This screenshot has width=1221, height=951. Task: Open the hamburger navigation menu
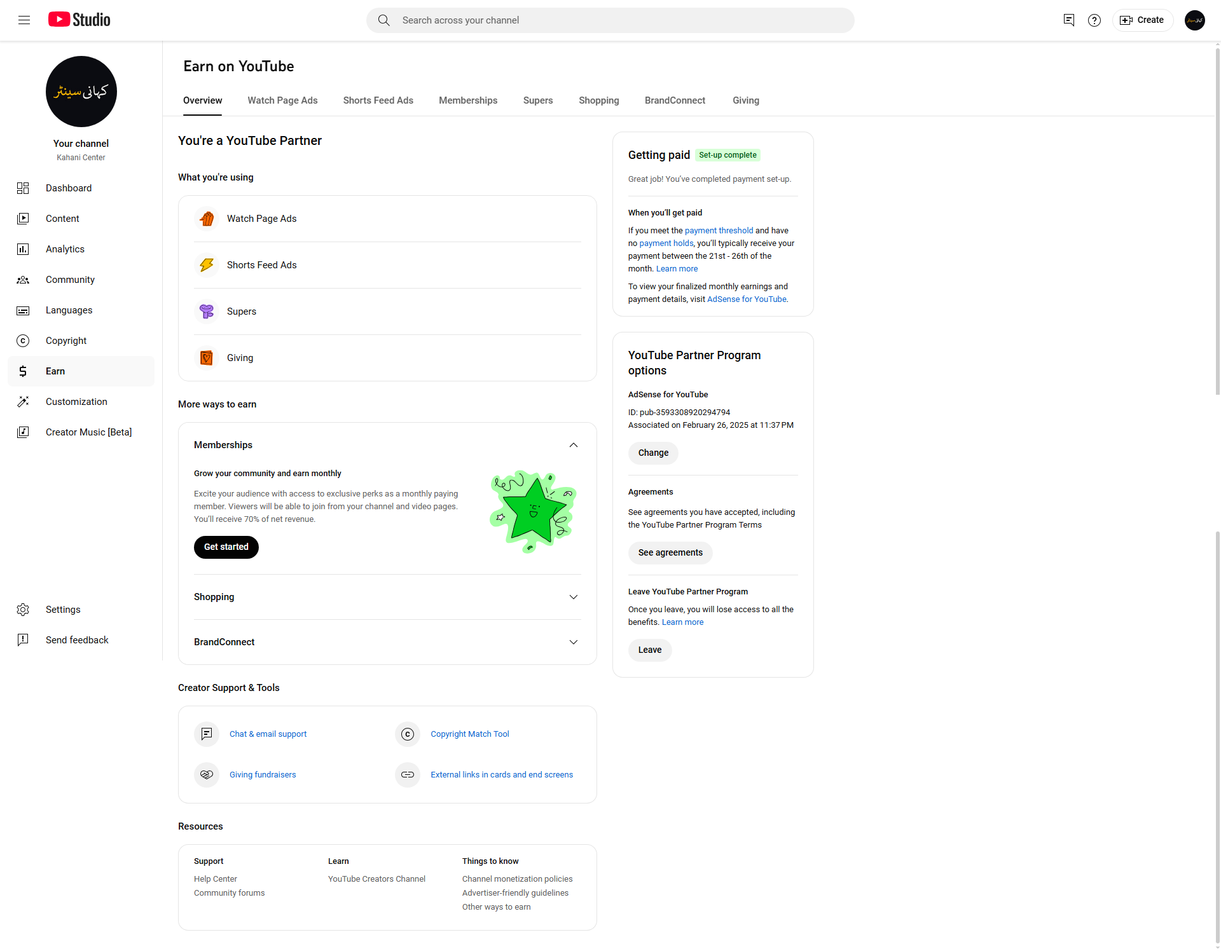(x=24, y=20)
